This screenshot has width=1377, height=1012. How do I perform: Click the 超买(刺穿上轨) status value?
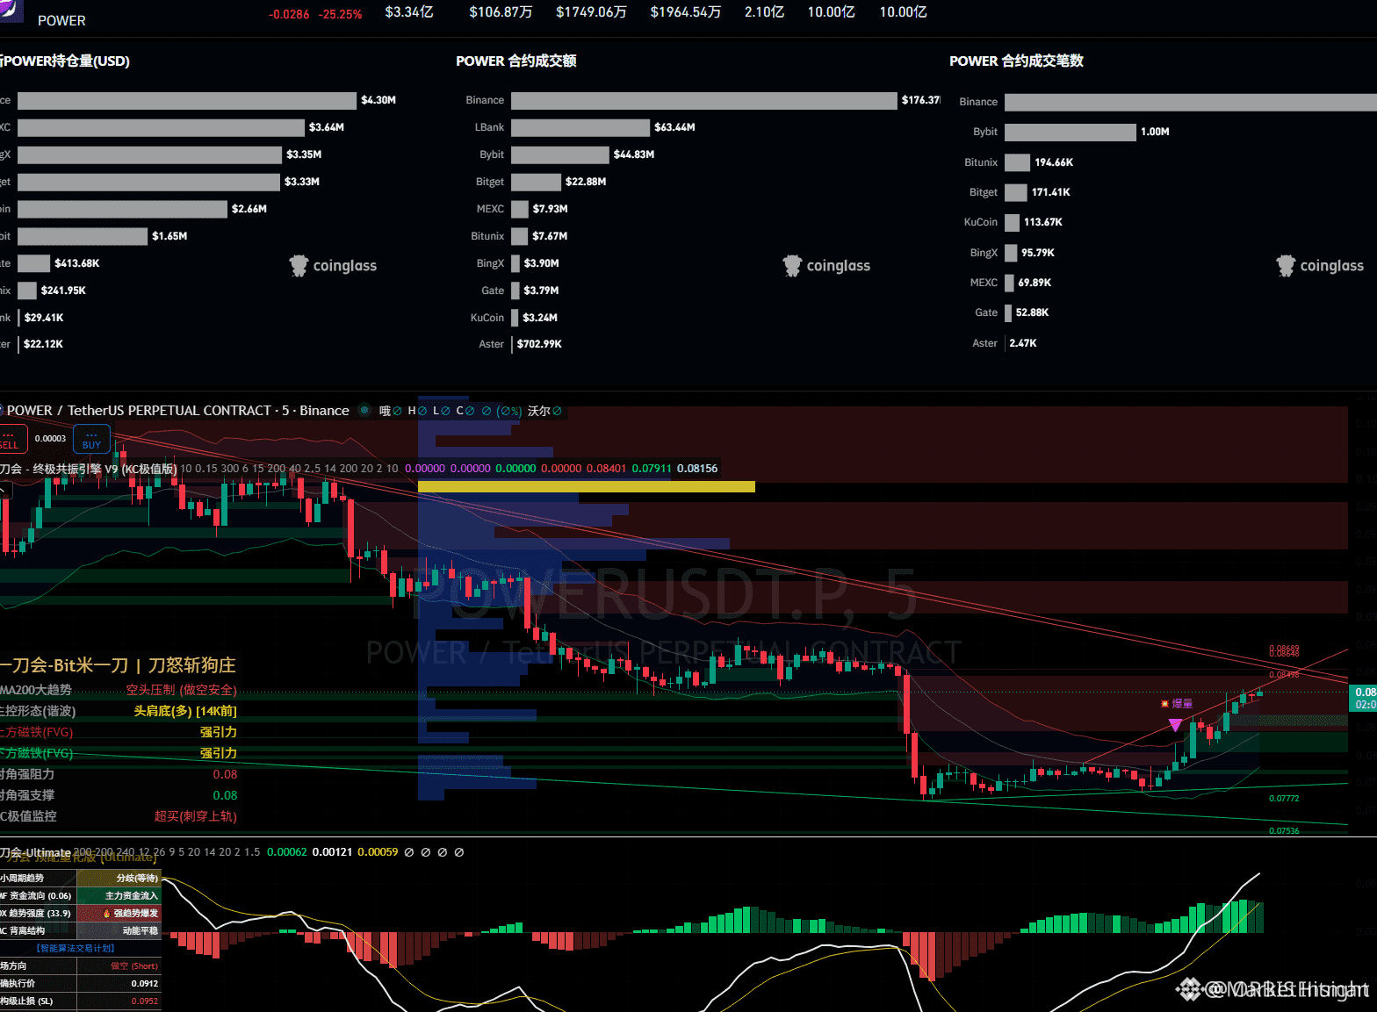(196, 816)
